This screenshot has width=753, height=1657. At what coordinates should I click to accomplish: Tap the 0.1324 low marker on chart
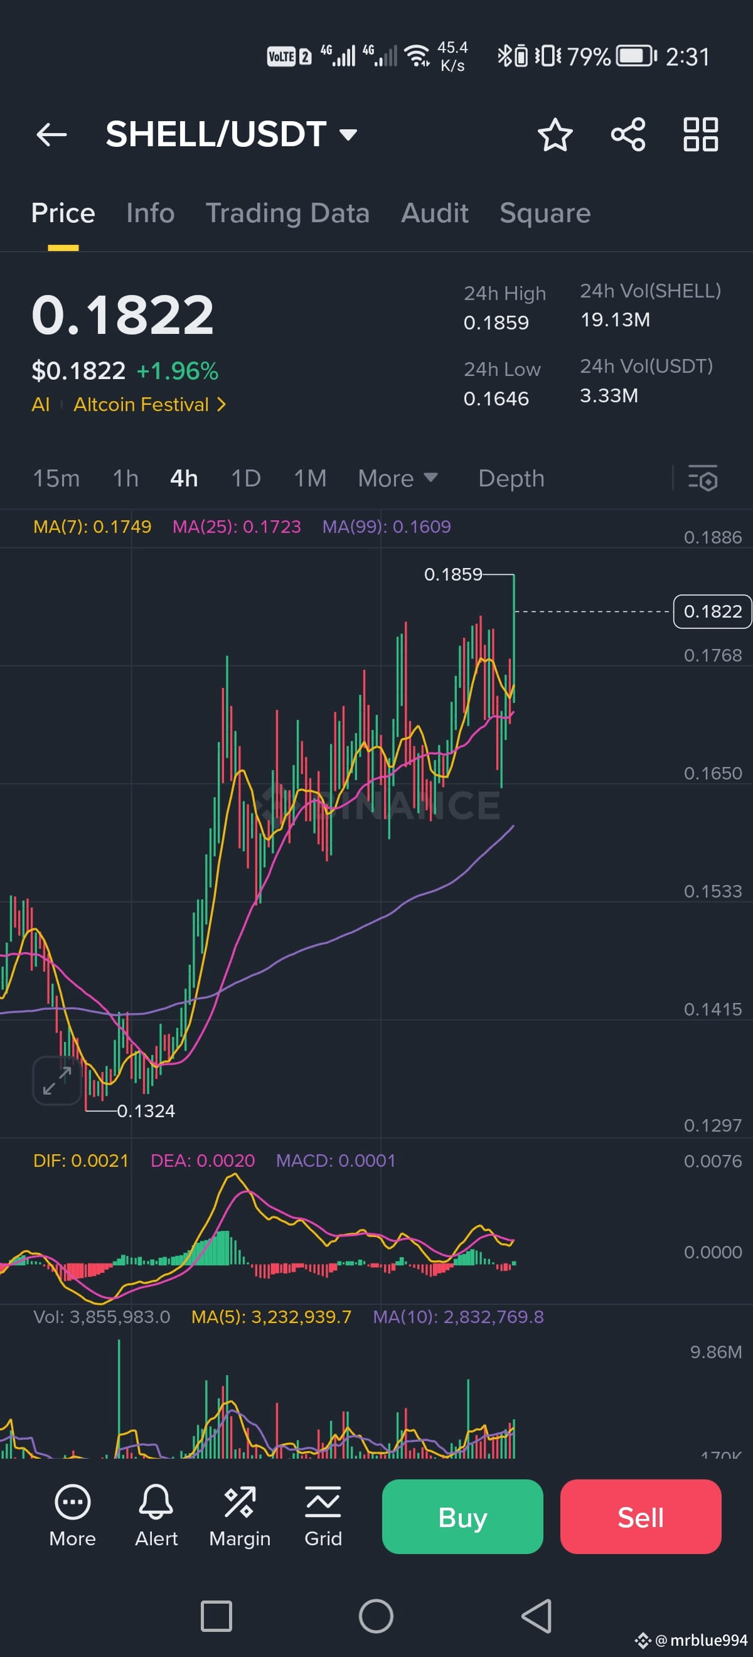tap(146, 1111)
